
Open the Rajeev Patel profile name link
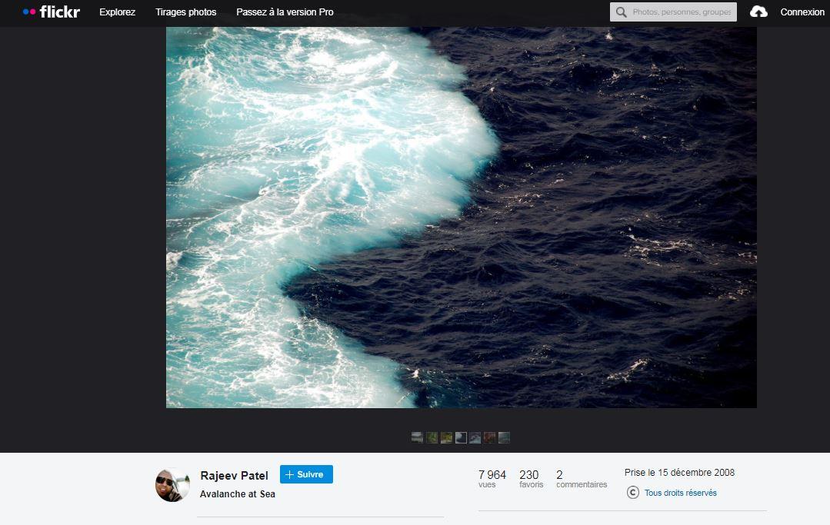234,475
